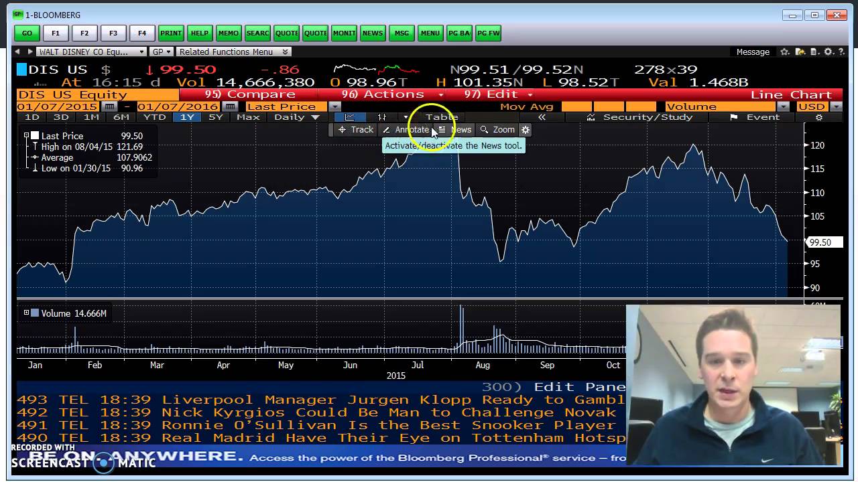Click the green MSG key
858x482 pixels.
402,33
